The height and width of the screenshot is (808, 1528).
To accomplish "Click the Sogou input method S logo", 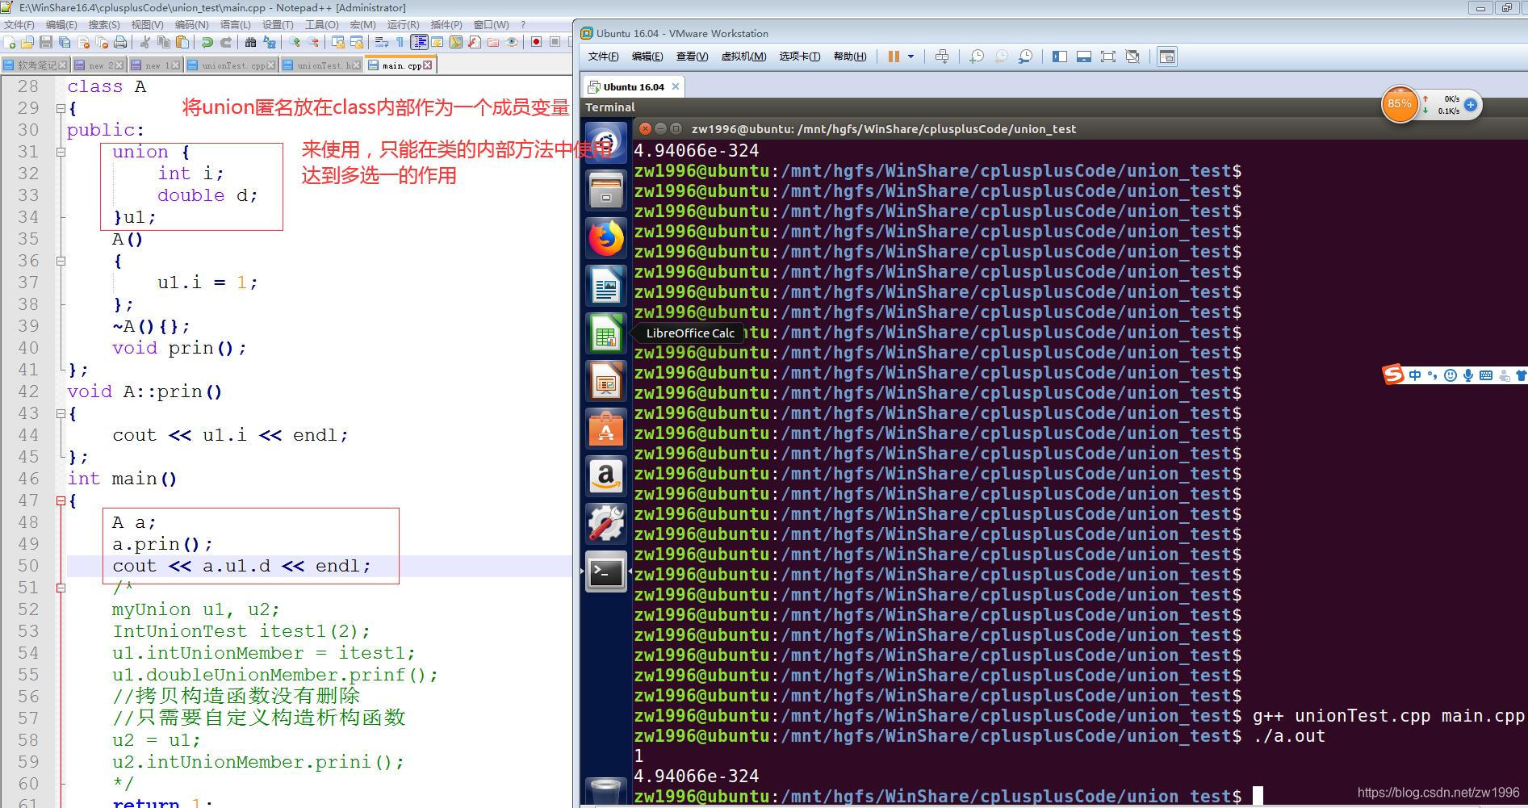I will tap(1393, 375).
